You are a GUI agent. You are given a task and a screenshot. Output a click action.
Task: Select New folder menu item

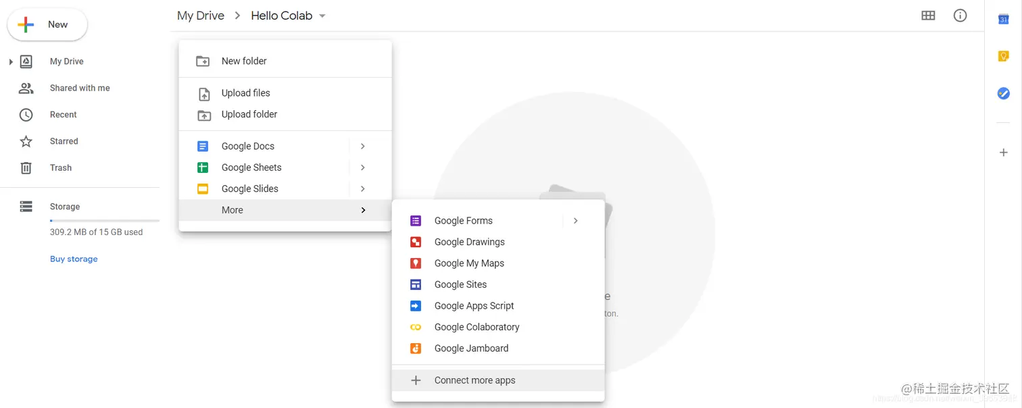285,61
